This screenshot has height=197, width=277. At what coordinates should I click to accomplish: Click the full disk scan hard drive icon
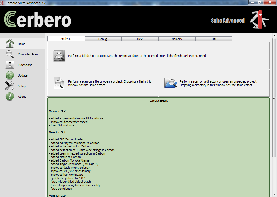pos(59,55)
